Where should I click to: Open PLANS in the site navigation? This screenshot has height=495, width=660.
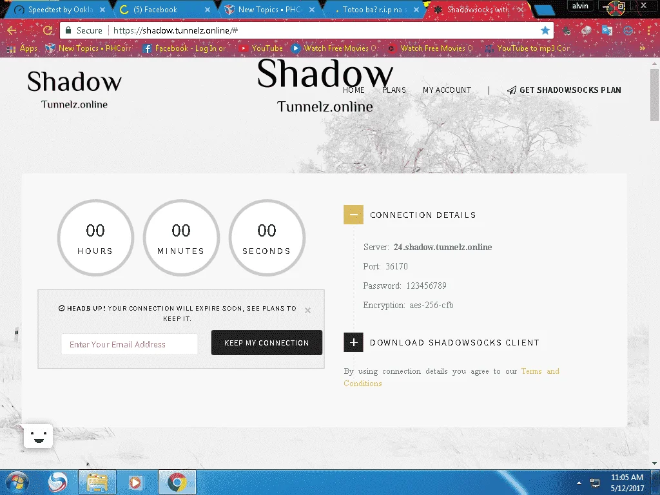pyautogui.click(x=394, y=90)
